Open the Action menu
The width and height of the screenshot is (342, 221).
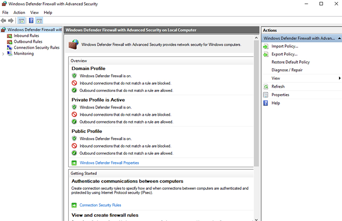[x=19, y=12]
